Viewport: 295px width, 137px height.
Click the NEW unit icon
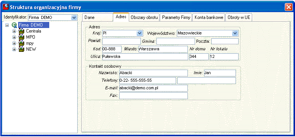[22, 49]
